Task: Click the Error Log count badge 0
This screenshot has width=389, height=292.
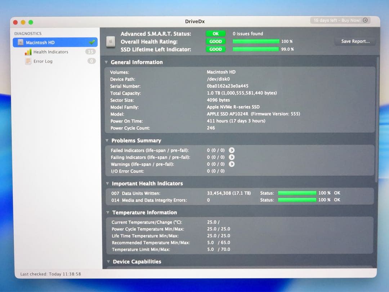Action: 91,61
